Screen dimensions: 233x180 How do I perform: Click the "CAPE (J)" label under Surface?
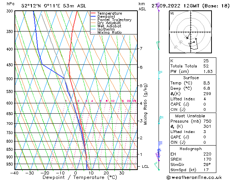(180, 104)
